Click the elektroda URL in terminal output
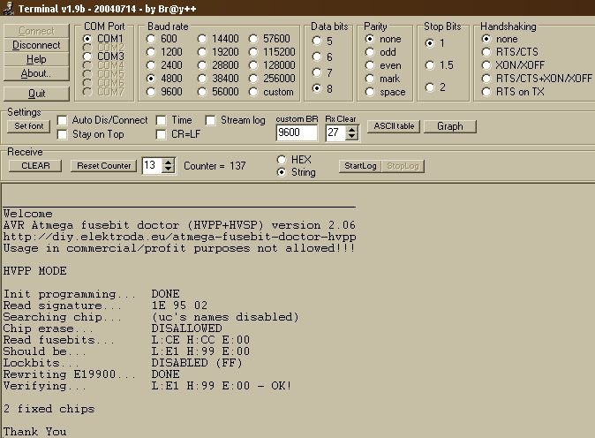 coord(179,237)
